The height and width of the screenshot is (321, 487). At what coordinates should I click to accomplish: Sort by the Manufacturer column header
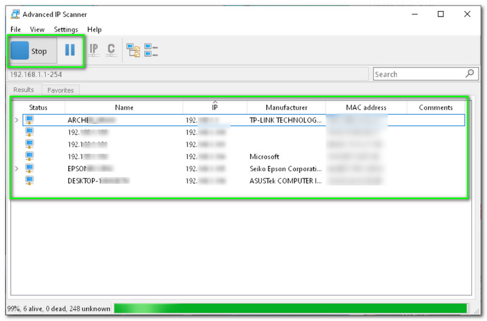[x=286, y=107]
